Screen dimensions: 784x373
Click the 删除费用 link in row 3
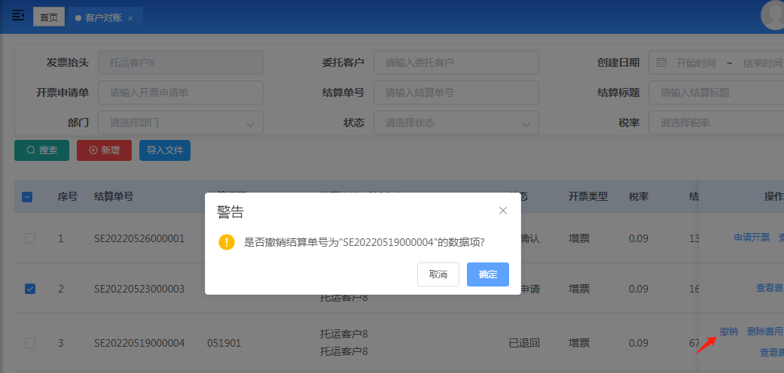(x=764, y=332)
